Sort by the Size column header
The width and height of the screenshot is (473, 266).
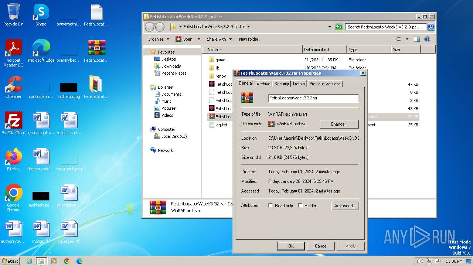pos(406,50)
